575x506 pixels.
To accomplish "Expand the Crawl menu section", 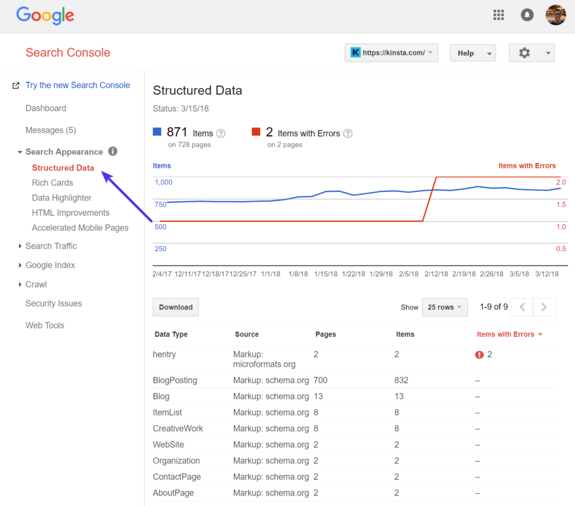I will tap(36, 284).
